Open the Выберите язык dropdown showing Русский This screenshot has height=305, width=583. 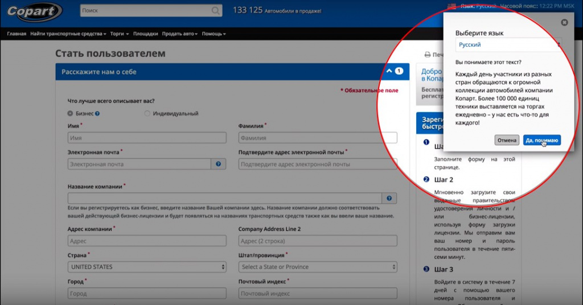(508, 44)
